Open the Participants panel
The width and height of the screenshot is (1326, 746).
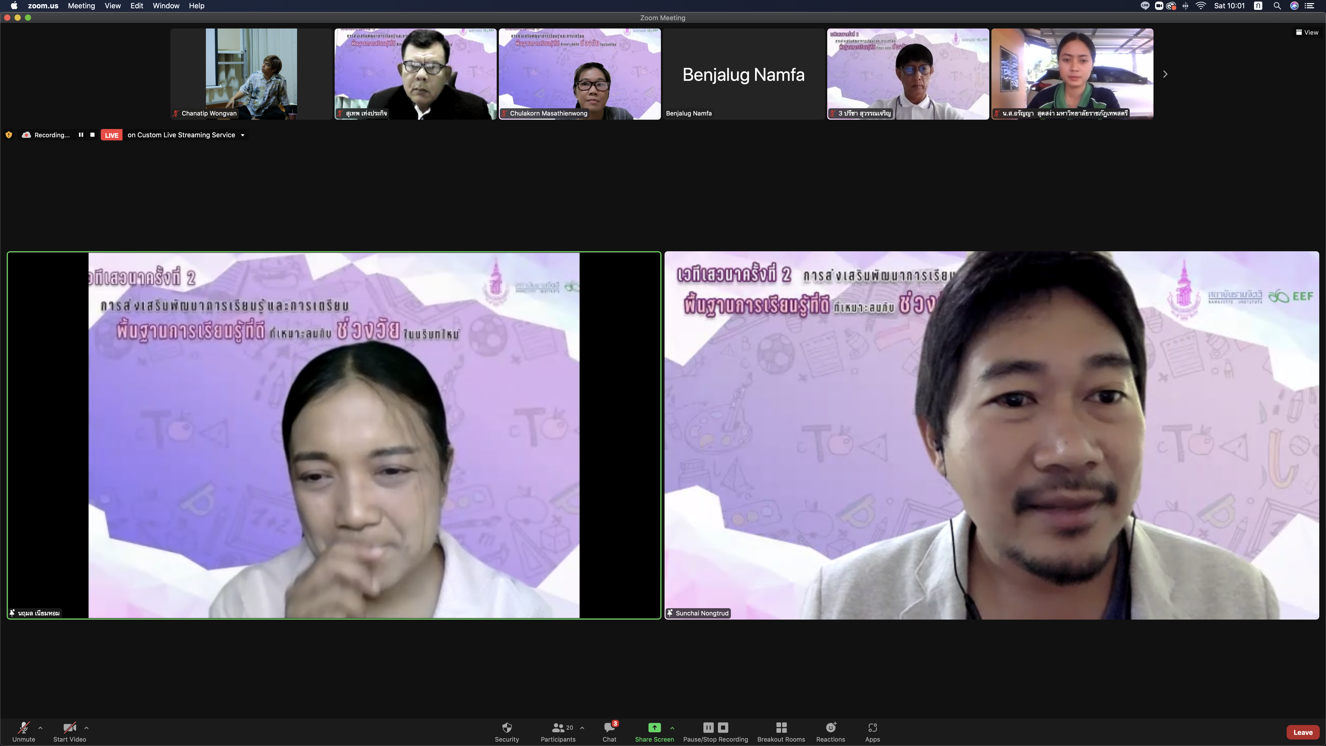tap(558, 731)
